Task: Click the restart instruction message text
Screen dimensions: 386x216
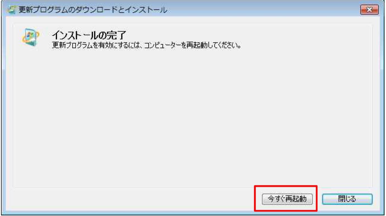Action: tap(147, 45)
